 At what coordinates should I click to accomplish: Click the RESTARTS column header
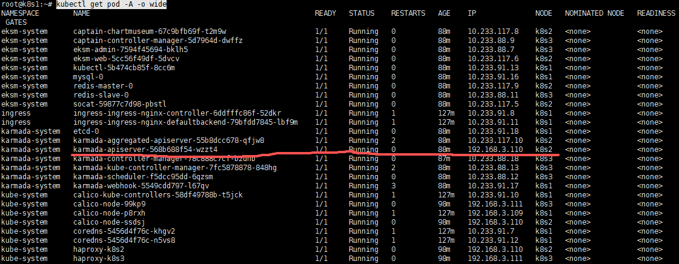point(408,13)
